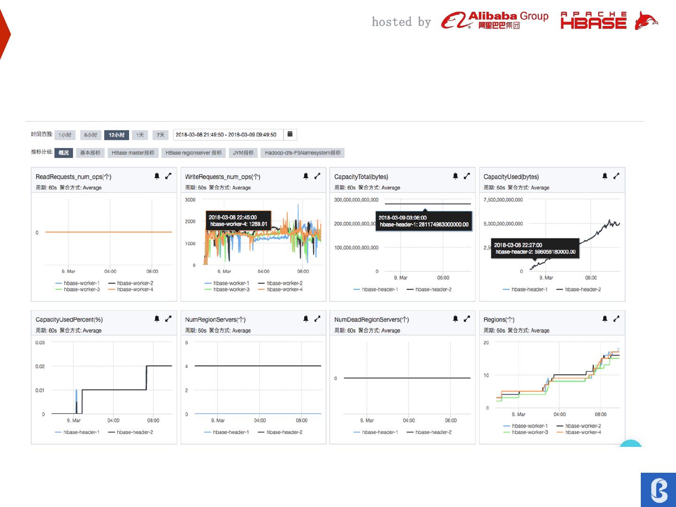The height and width of the screenshot is (507, 676).
Task: Expand the CapacityUsed chart to fullscreen
Action: [x=616, y=176]
